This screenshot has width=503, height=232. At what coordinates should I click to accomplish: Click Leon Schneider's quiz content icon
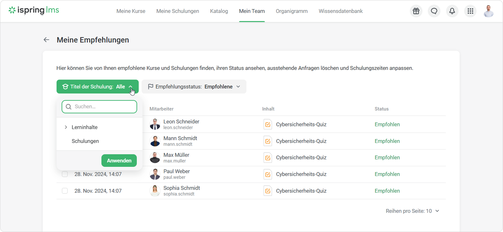click(x=268, y=124)
